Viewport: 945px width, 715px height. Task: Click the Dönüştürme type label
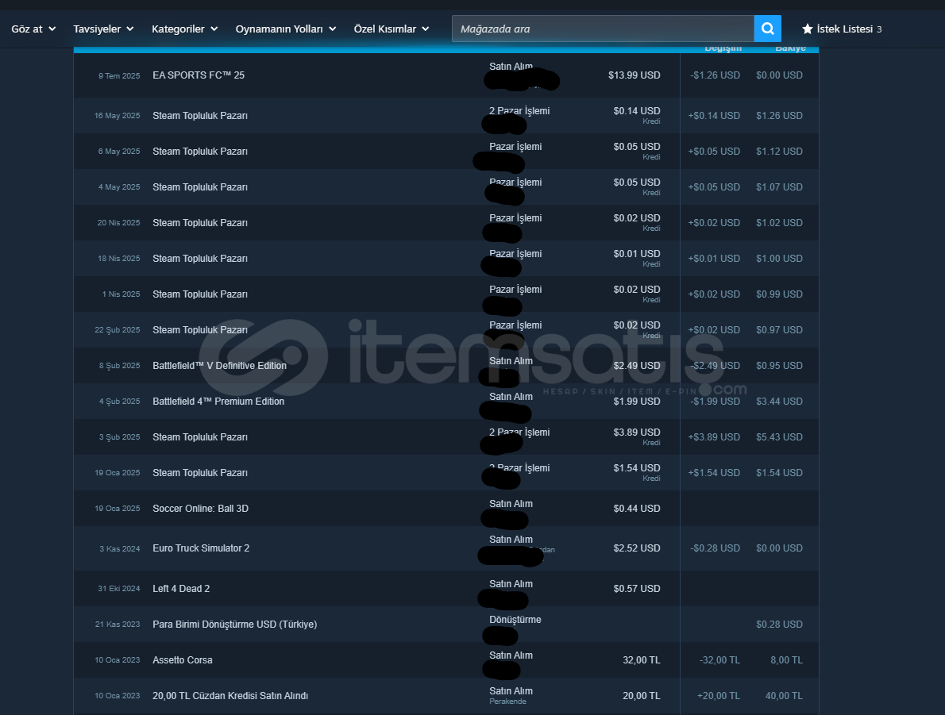coord(515,620)
